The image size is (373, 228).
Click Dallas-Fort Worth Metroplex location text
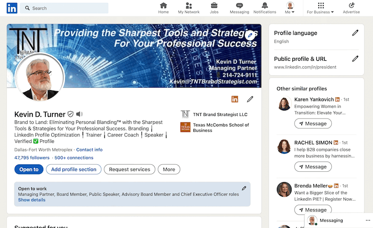click(x=43, y=150)
